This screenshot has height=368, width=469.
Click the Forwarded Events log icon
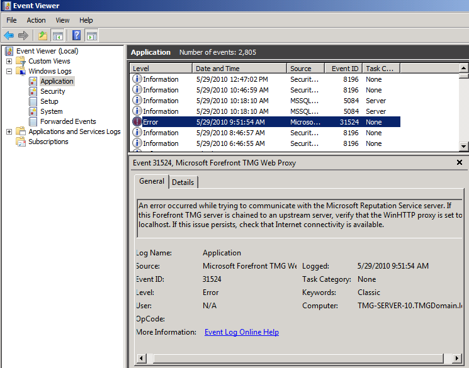click(x=33, y=121)
